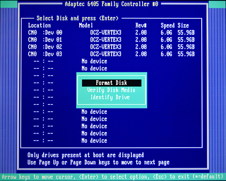Viewport: 226px width, 181px height.
Task: Click OCZ-VERTEX3 model of Dev 00
Action: [106, 33]
